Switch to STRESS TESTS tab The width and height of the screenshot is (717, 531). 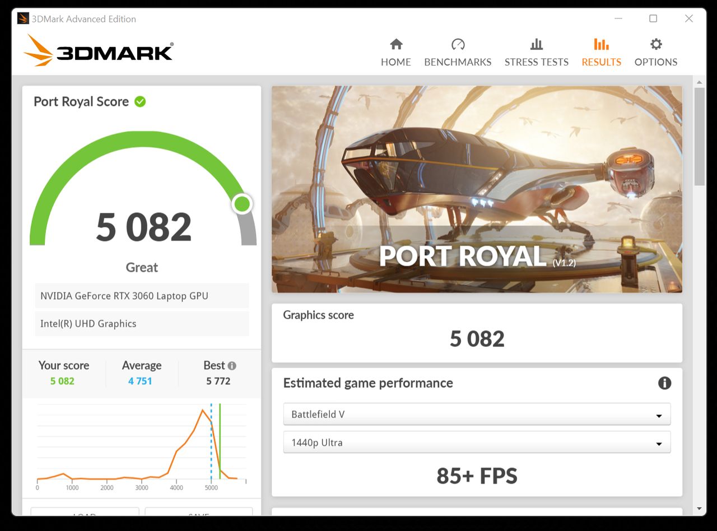(x=537, y=53)
